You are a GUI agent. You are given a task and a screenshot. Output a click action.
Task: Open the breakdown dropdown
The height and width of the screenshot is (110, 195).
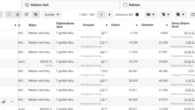(x=166, y=15)
